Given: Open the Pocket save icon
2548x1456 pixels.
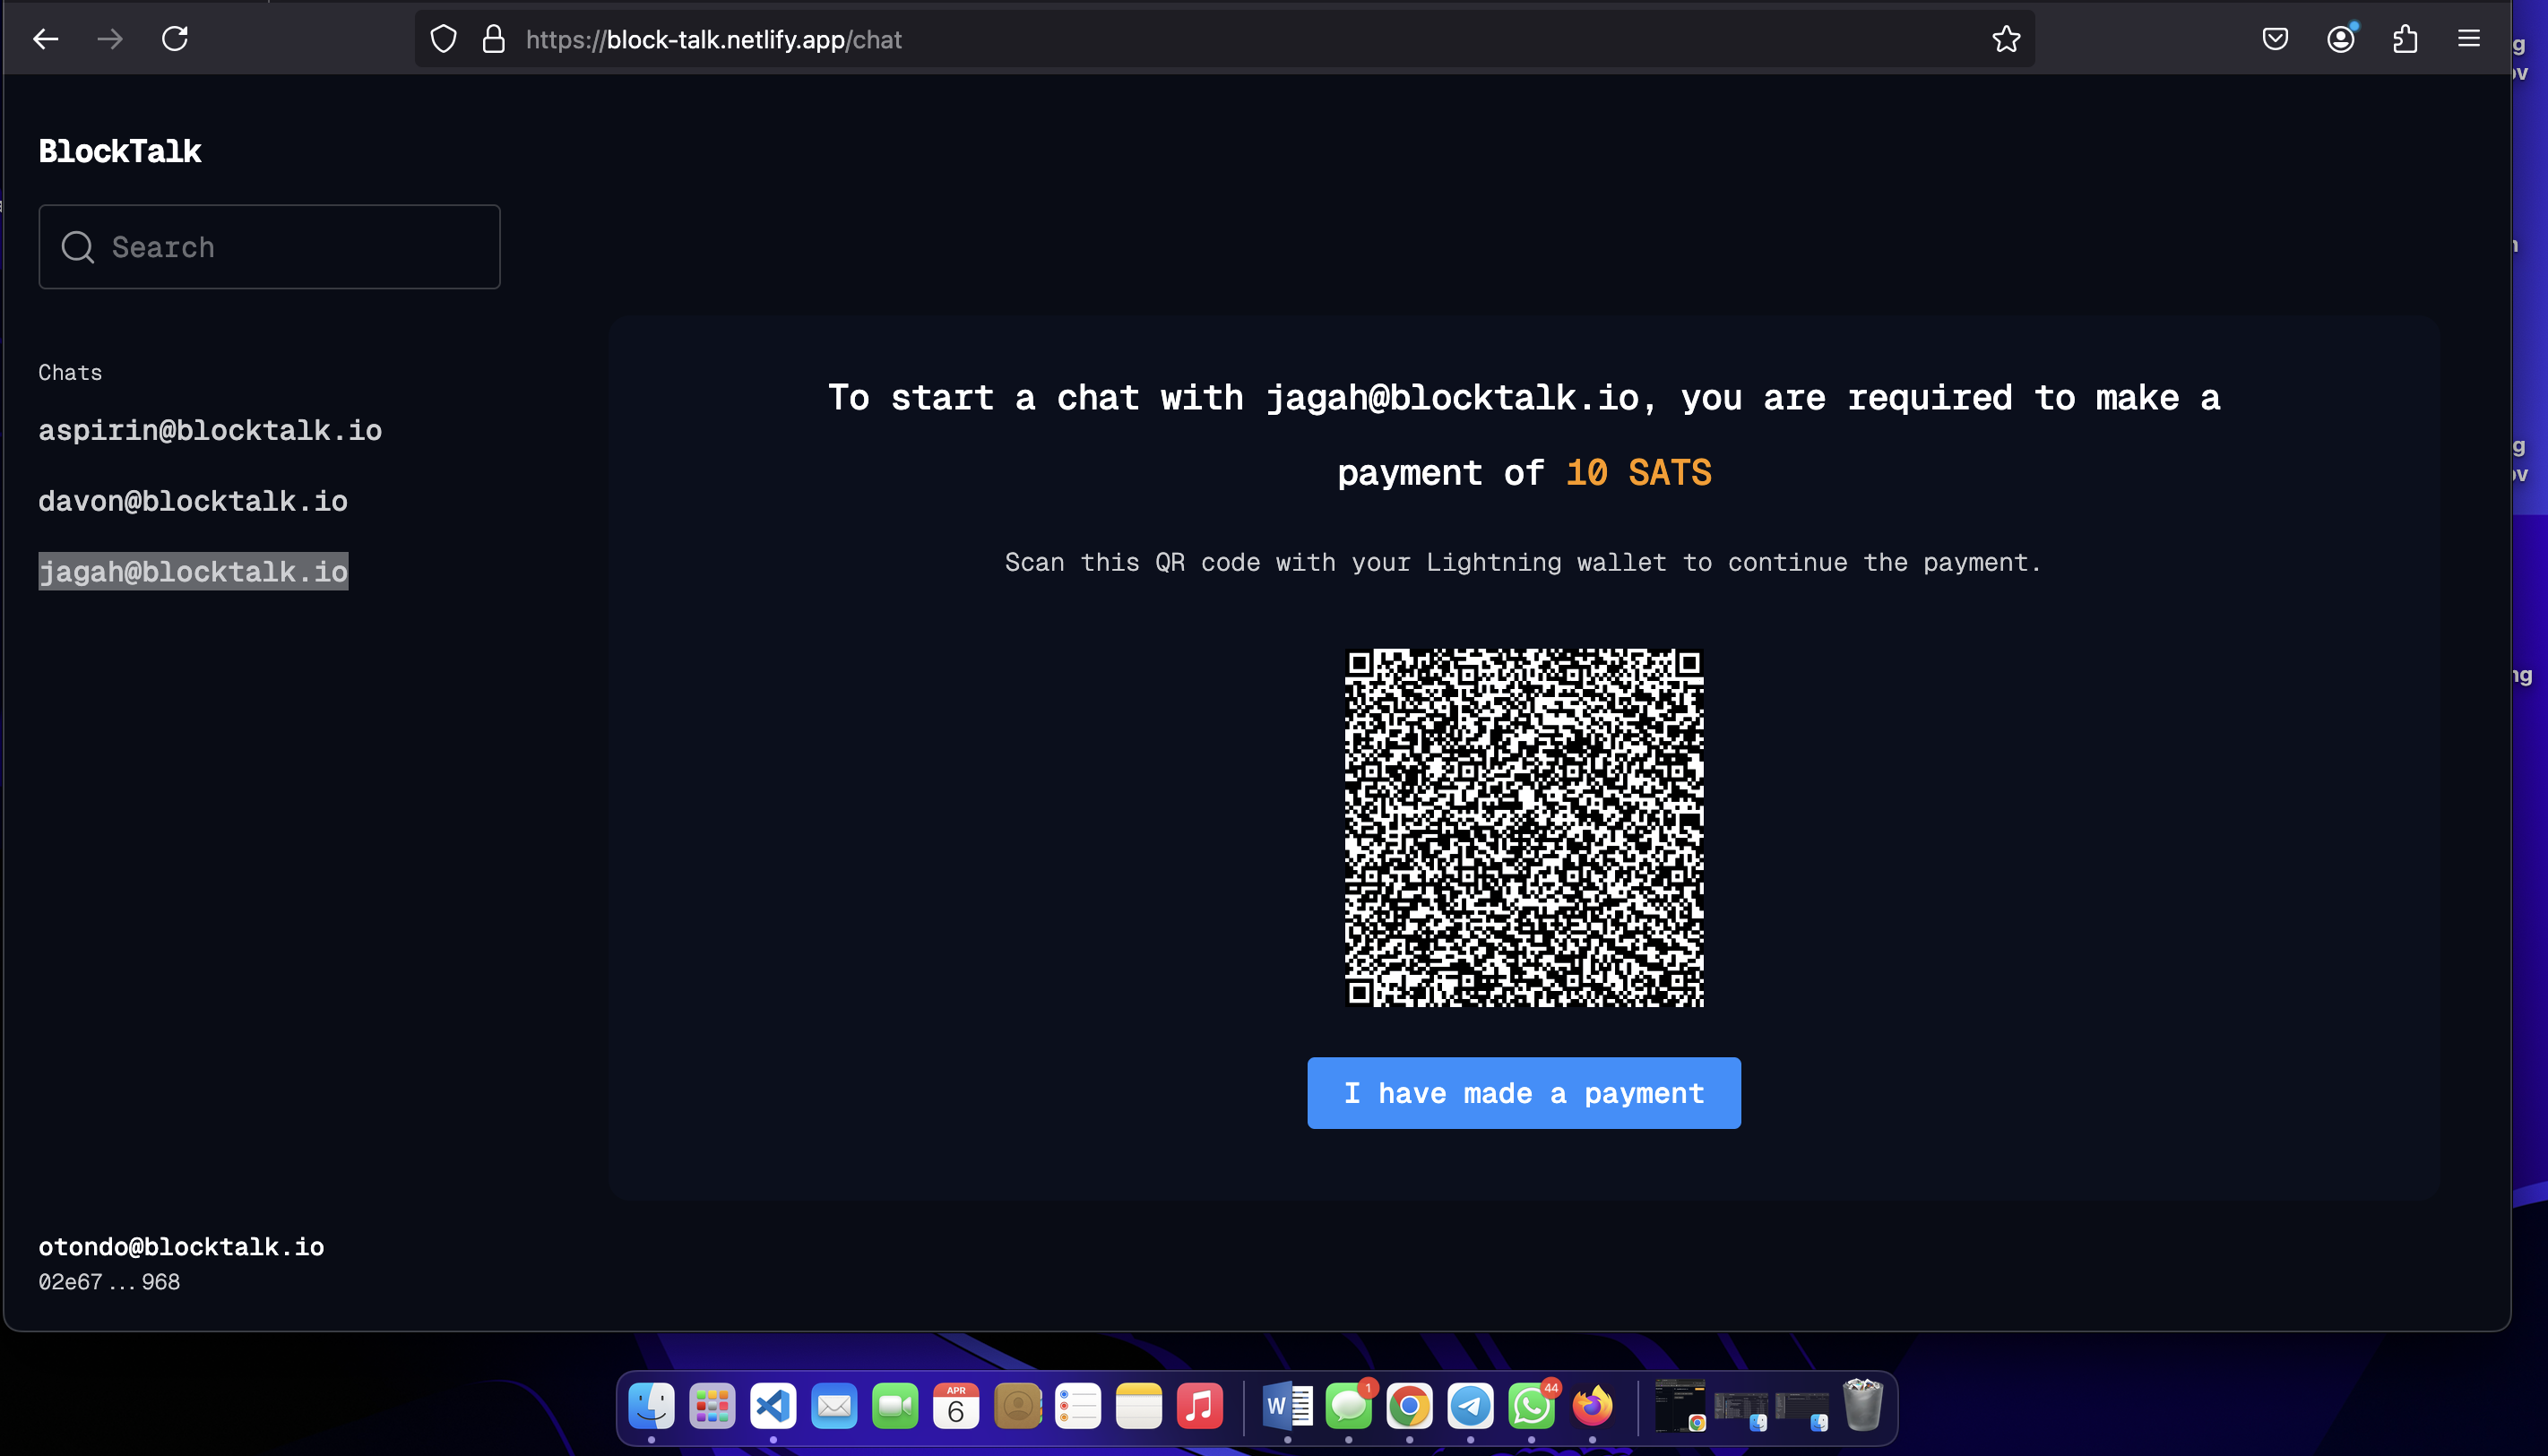Looking at the screenshot, I should (x=2275, y=39).
